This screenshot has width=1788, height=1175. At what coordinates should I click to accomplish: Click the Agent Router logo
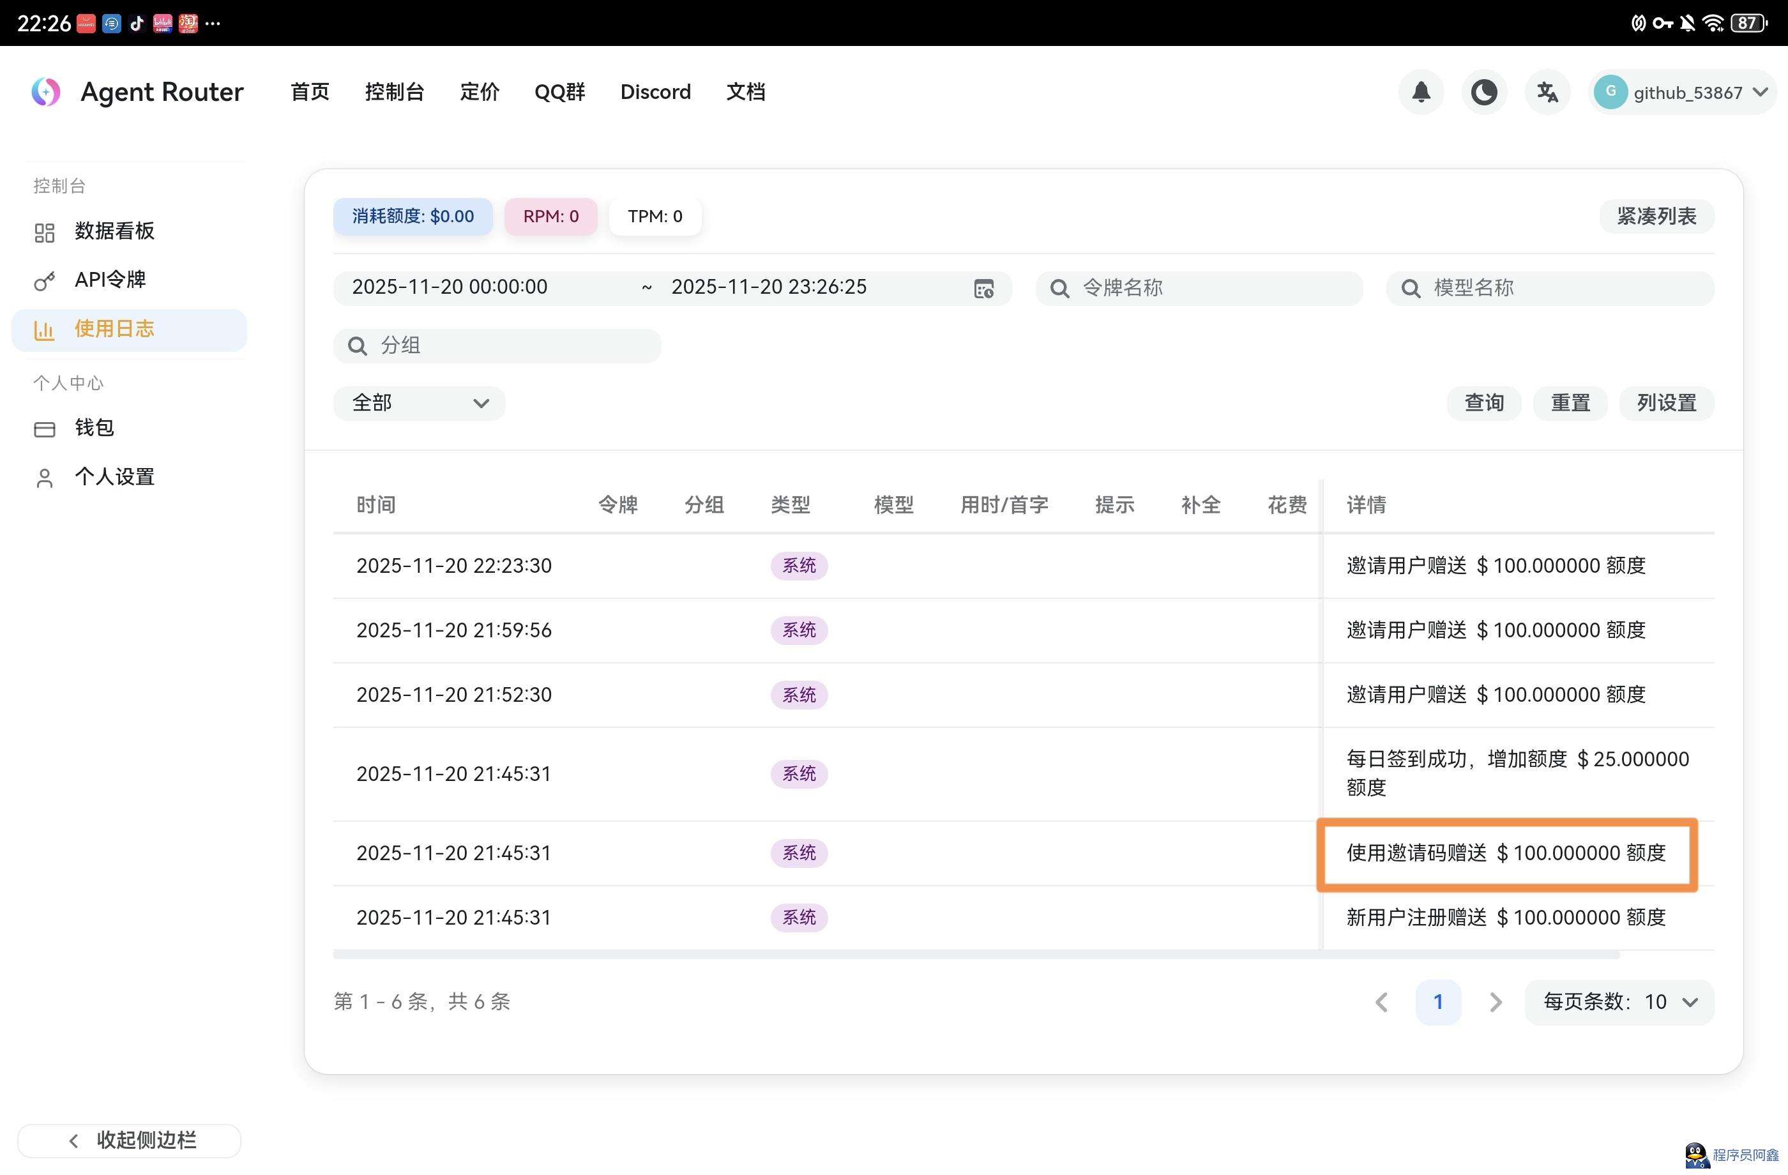tap(44, 92)
